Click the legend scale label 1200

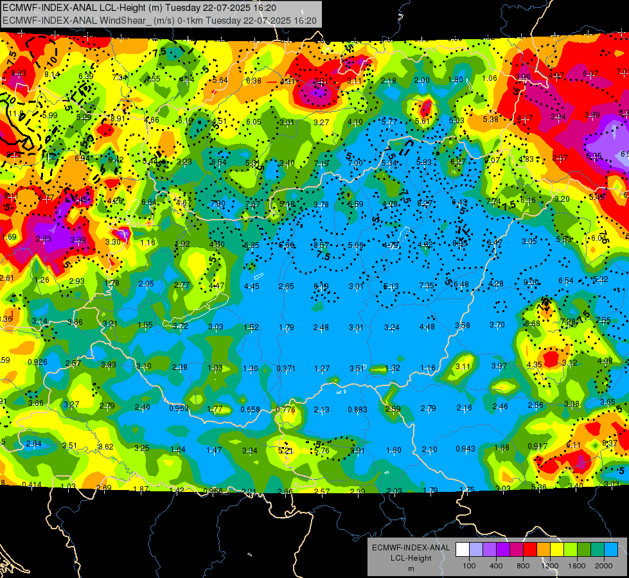point(549,566)
